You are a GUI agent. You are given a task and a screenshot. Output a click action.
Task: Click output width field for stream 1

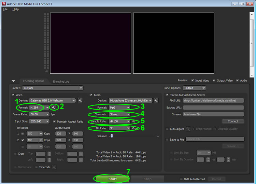point(60,133)
